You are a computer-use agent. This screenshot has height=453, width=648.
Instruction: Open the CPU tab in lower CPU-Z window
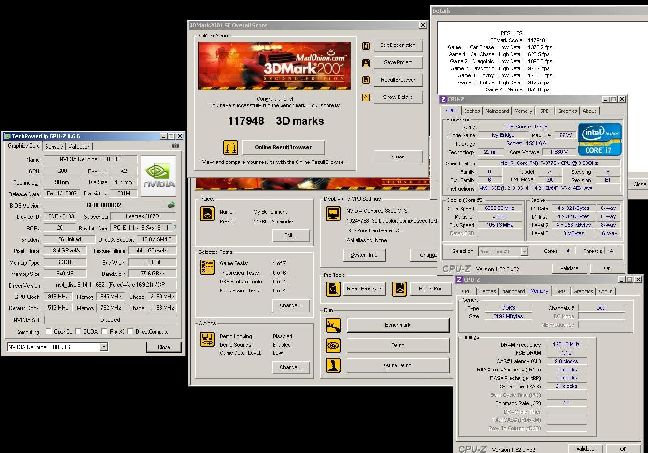coord(467,291)
